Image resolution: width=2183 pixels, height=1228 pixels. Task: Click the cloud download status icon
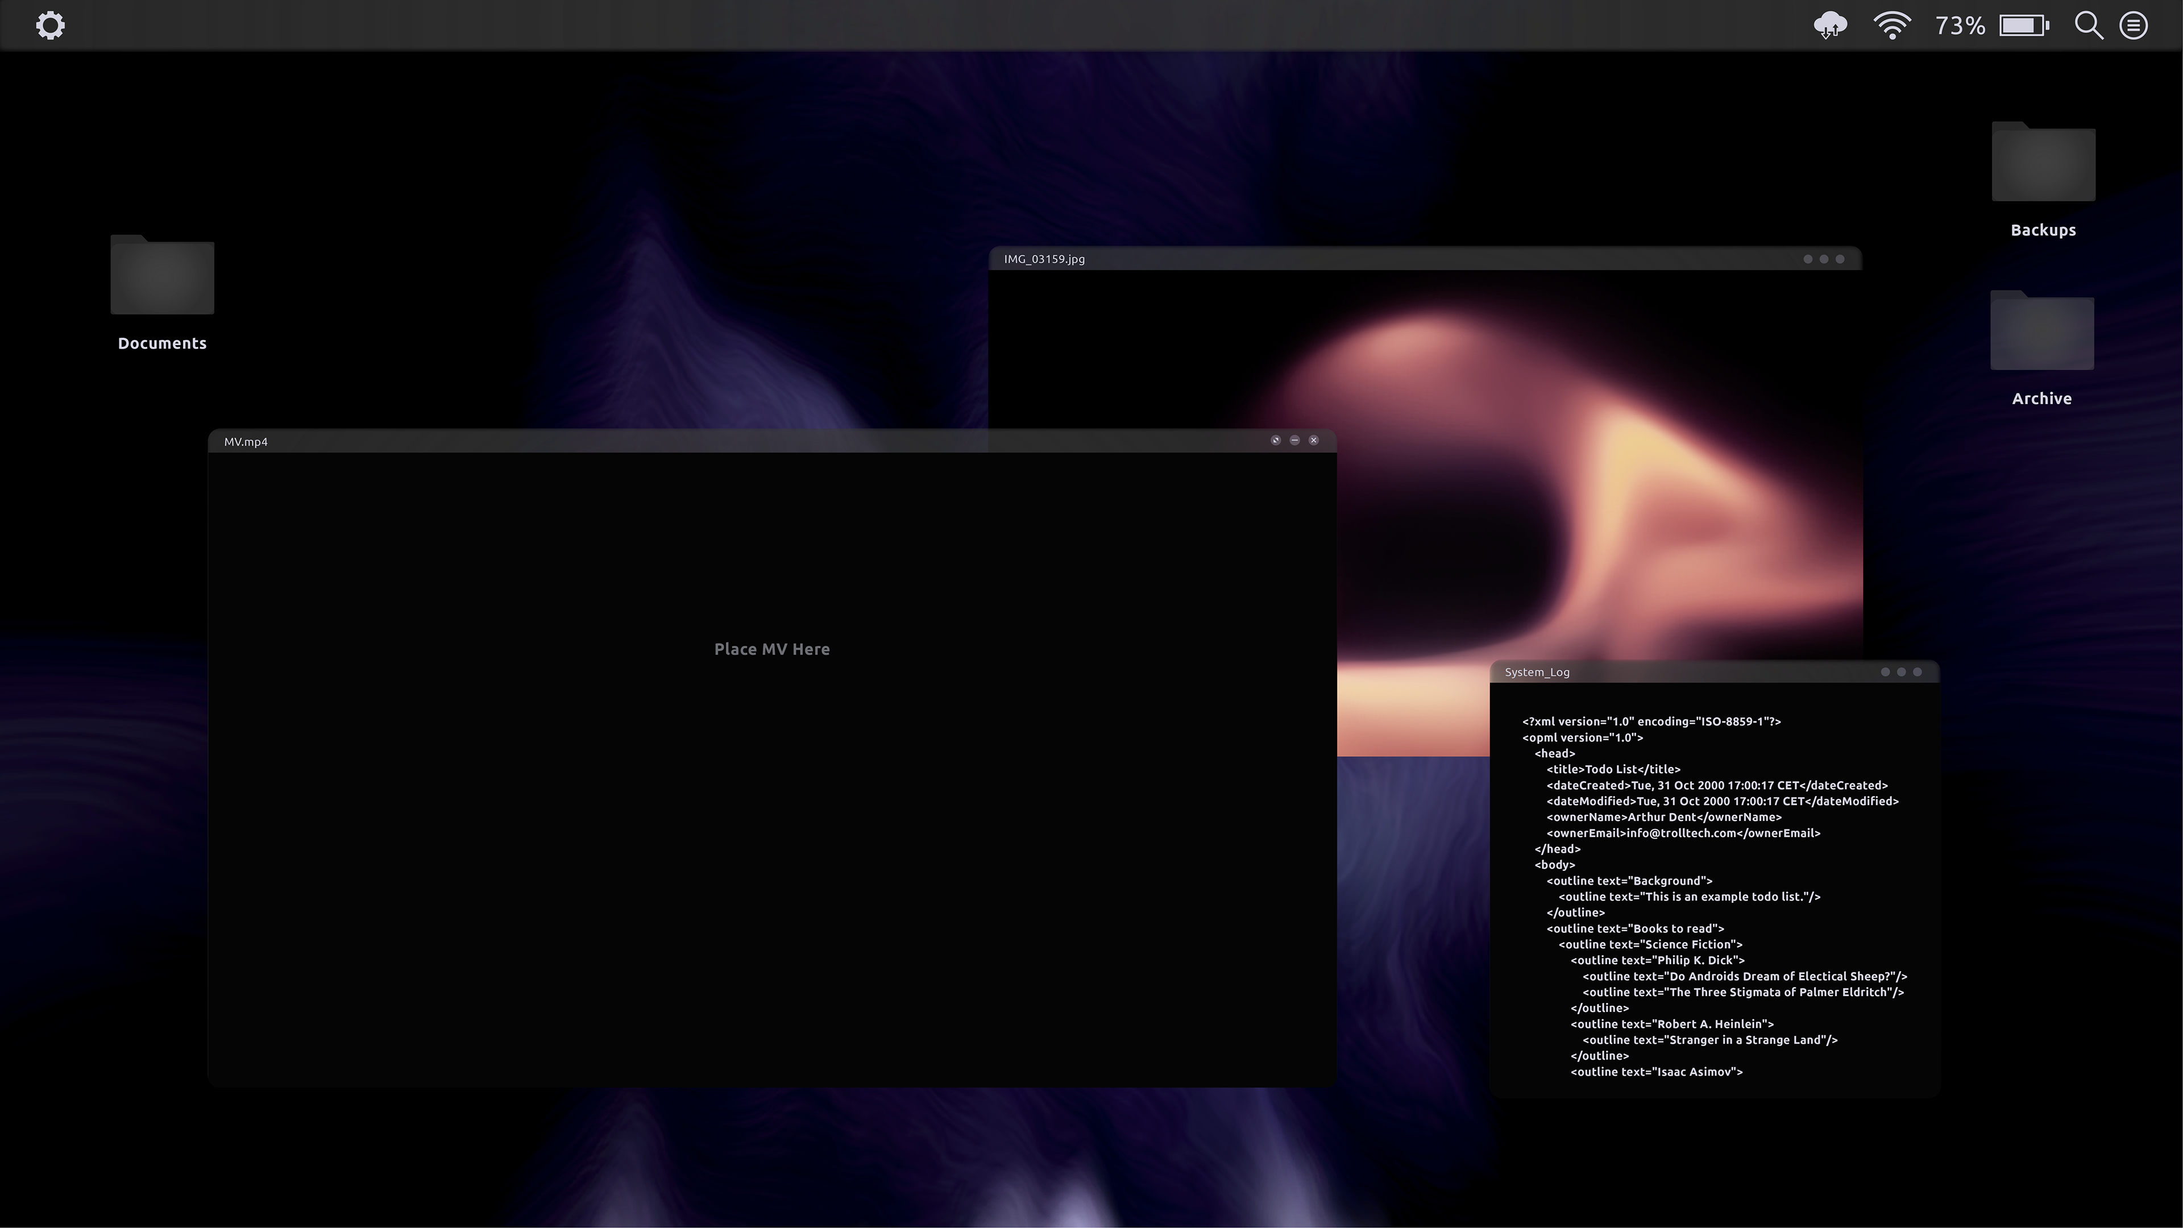tap(1829, 26)
